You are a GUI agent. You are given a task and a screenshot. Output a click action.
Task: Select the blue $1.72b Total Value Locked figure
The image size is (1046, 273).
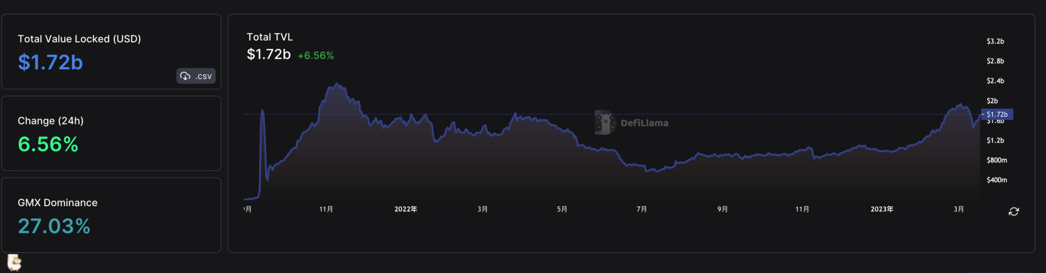[x=50, y=63]
